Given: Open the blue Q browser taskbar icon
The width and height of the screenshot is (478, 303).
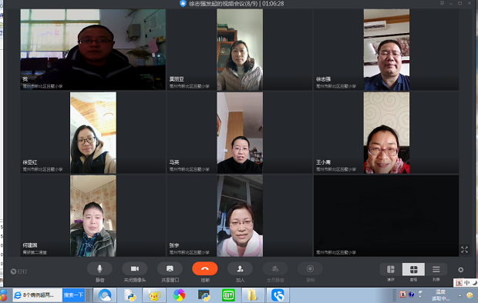Looking at the screenshot, I should [x=105, y=295].
